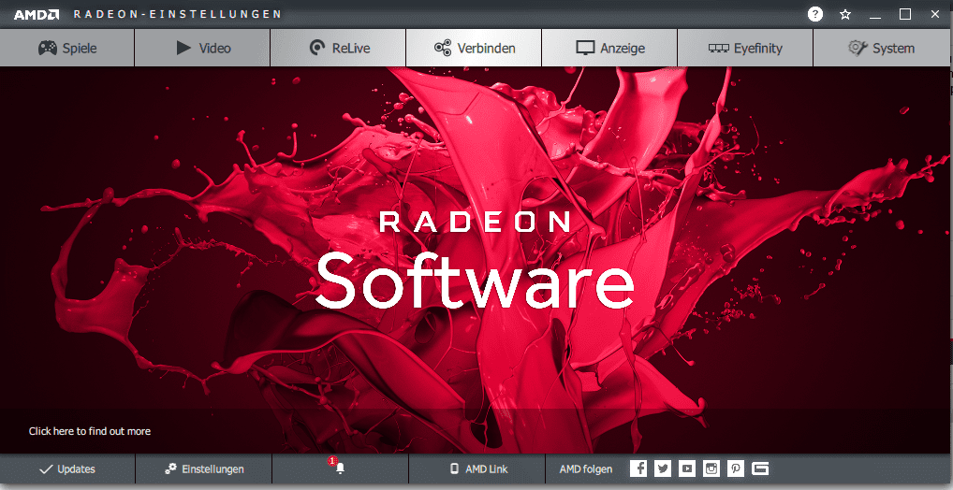The width and height of the screenshot is (953, 490).
Task: Open the Eyefinity tab
Action: (745, 48)
